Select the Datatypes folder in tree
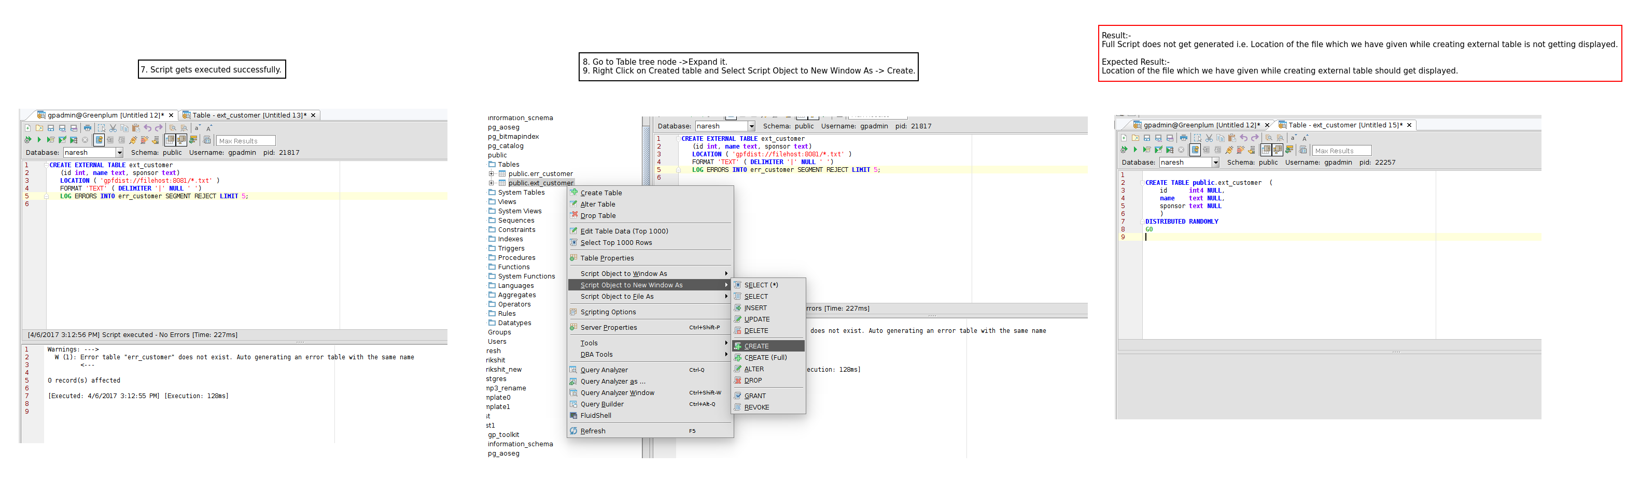Image resolution: width=1640 pixels, height=497 pixels. point(509,323)
